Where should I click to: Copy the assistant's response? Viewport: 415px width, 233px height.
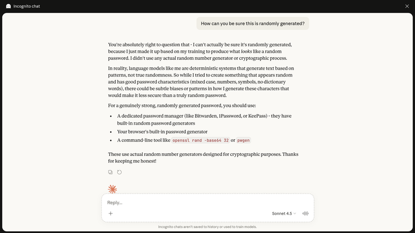(110, 172)
